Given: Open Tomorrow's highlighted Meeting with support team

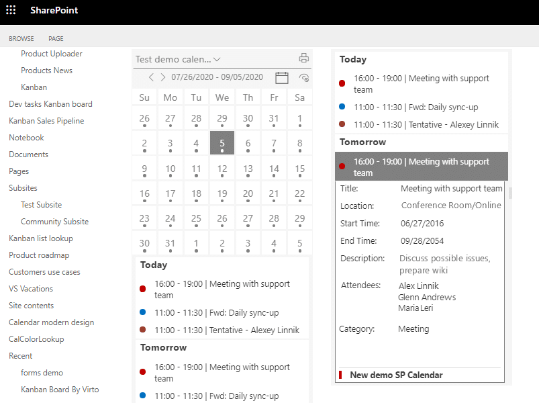Looking at the screenshot, I should (x=422, y=167).
